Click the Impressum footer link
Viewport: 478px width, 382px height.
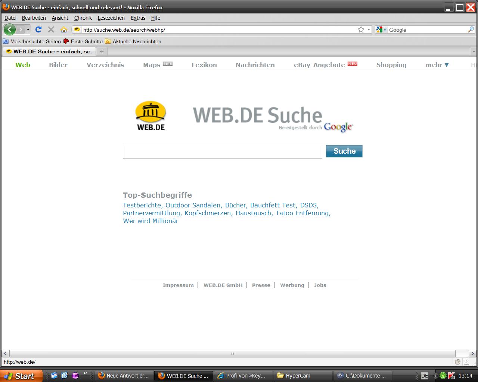point(178,285)
